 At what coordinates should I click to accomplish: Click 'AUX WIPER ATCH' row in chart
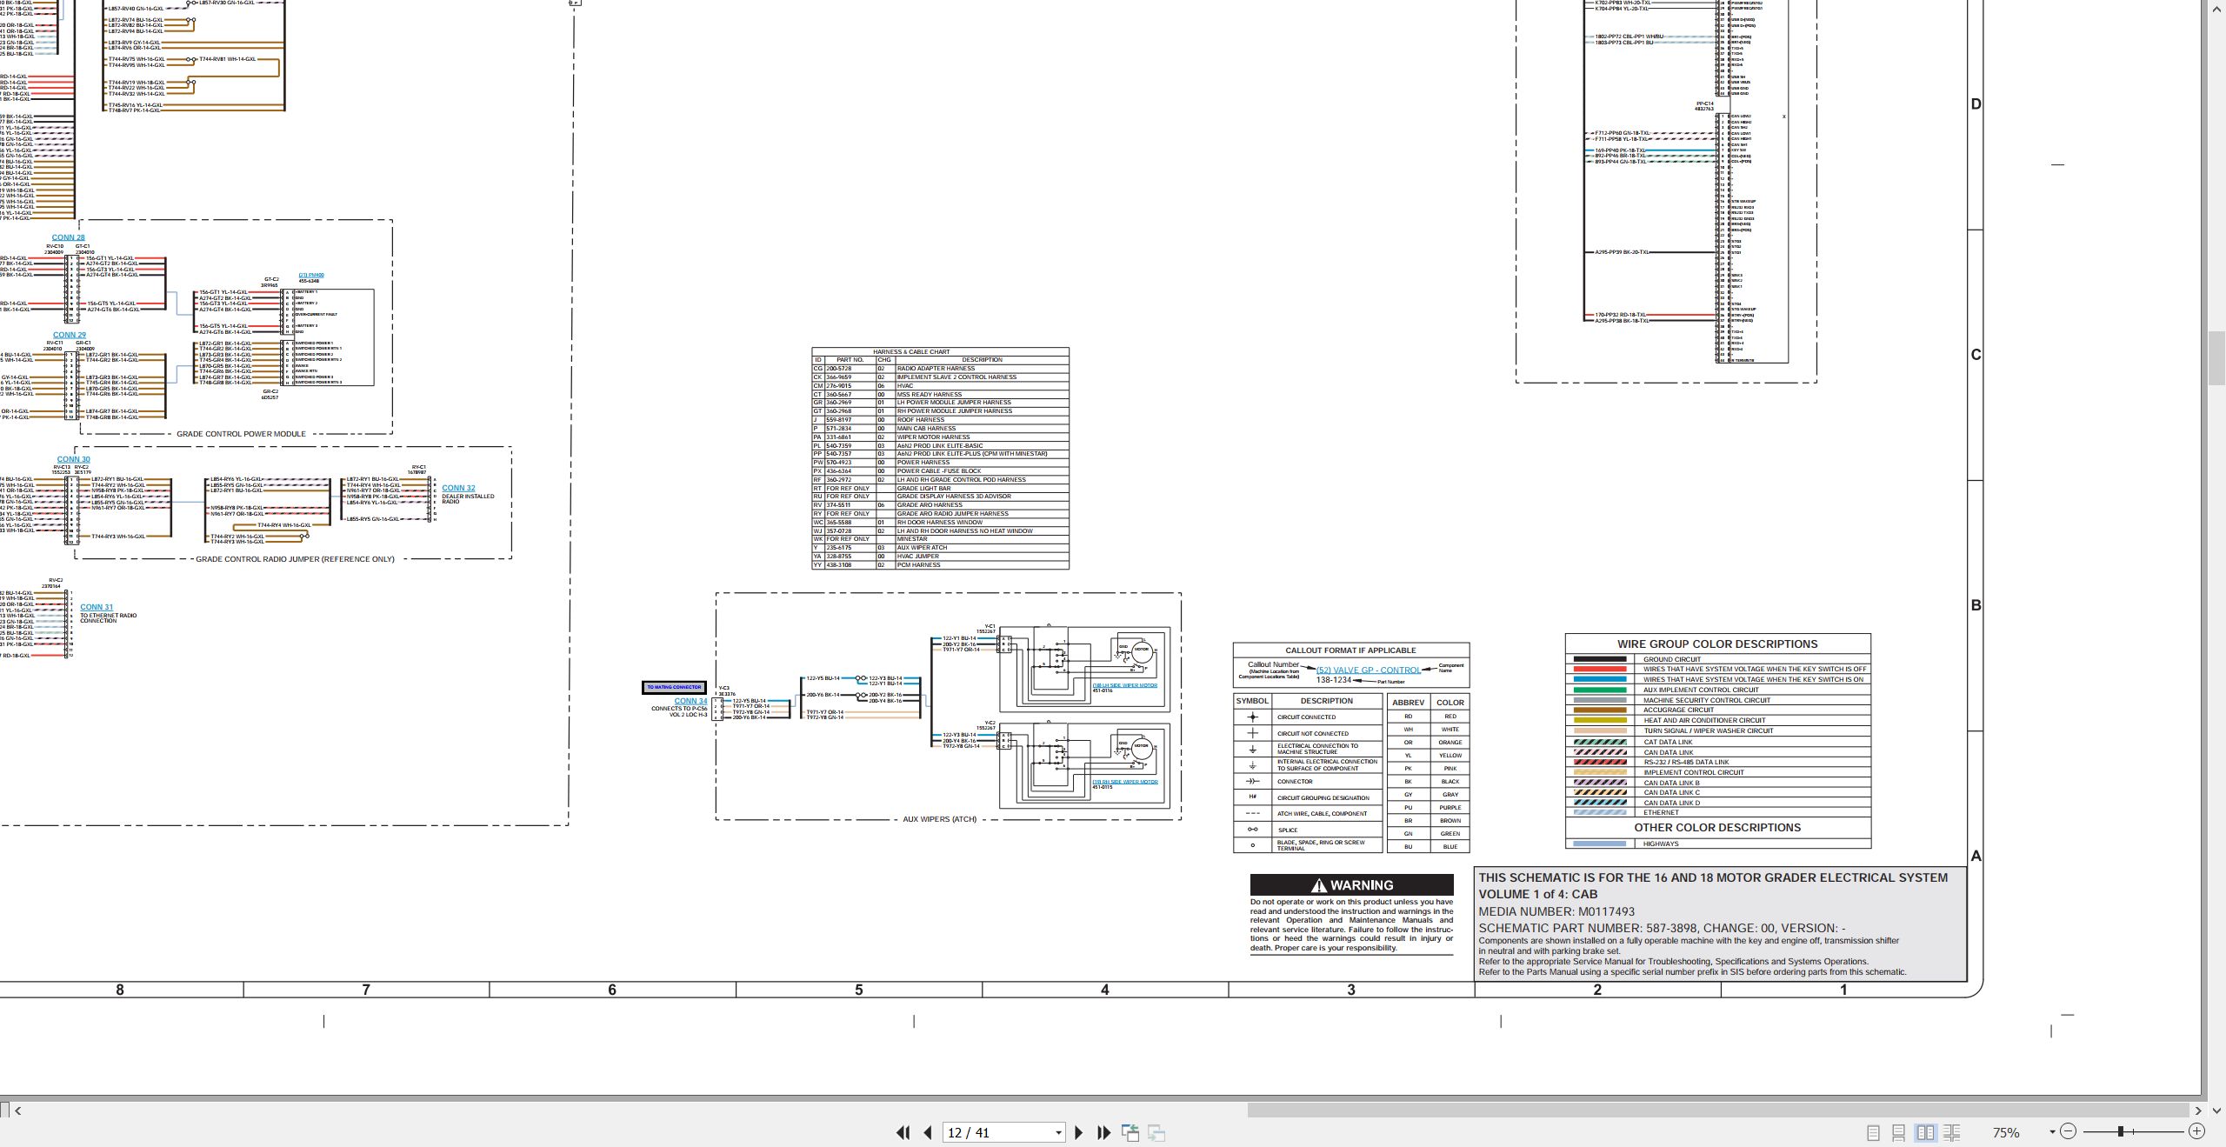click(940, 548)
